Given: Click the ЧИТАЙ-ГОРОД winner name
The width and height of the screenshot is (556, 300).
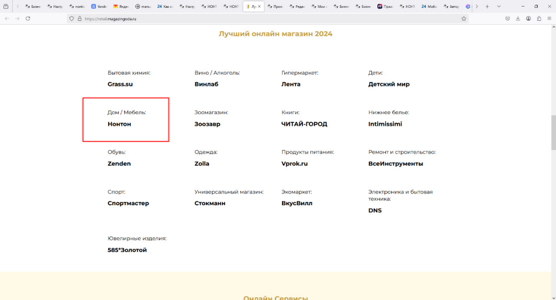Looking at the screenshot, I should tap(304, 124).
